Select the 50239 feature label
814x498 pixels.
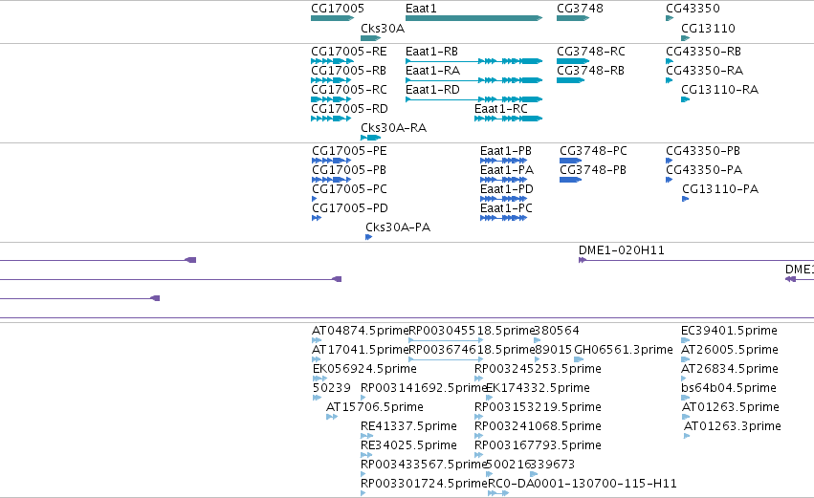pyautogui.click(x=332, y=388)
